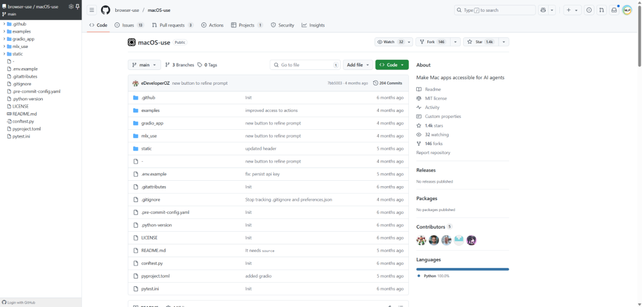The width and height of the screenshot is (642, 307).
Task: Click the gradio_app folder icon in file list
Action: 136,123
